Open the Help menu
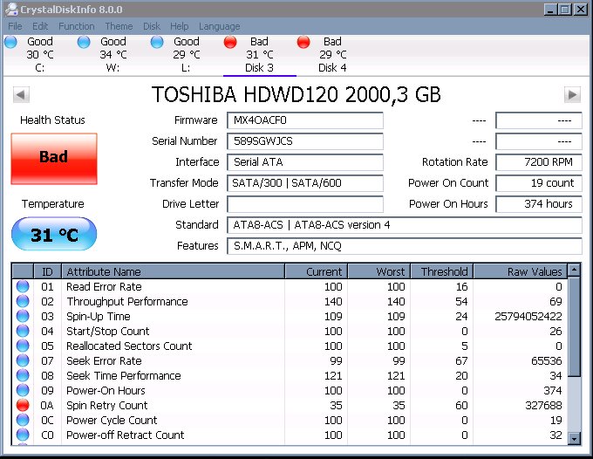 180,26
